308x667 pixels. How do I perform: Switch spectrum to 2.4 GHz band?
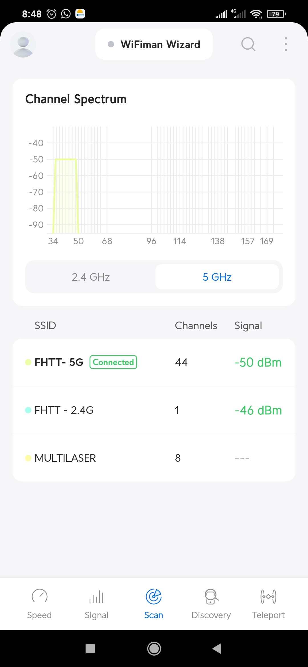pyautogui.click(x=91, y=277)
